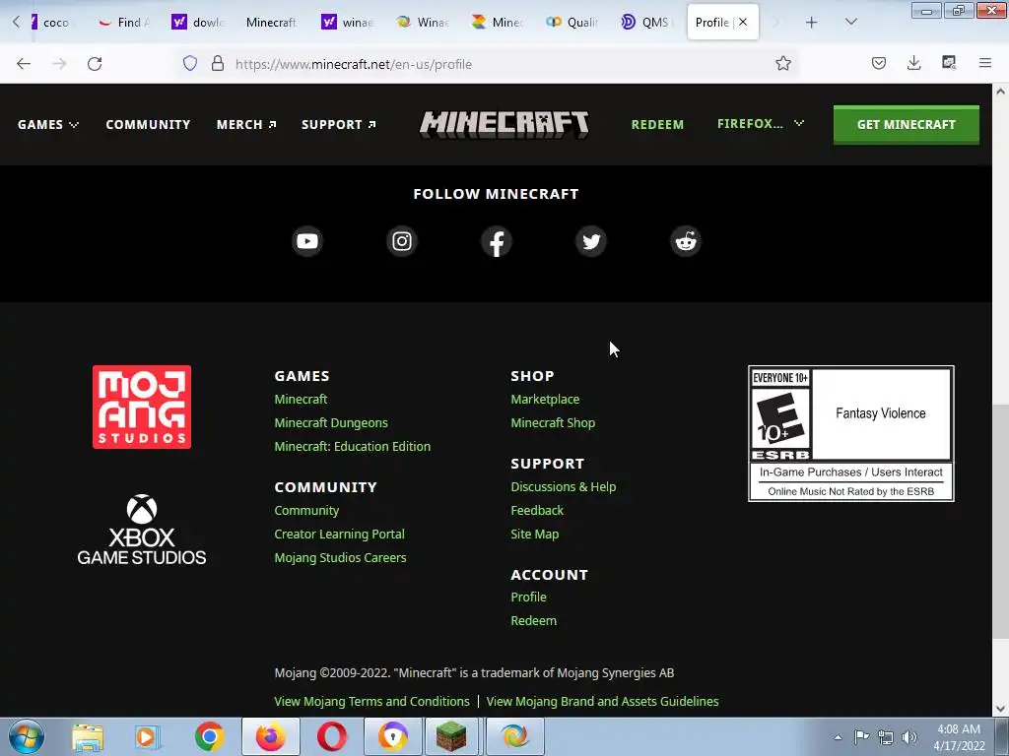Open Merch in top navigation
Image resolution: width=1009 pixels, height=756 pixels.
coord(246,125)
